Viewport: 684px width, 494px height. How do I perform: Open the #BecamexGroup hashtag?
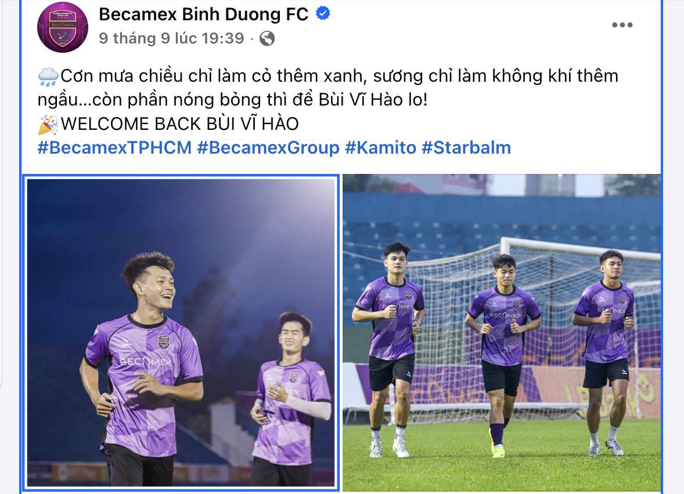click(x=268, y=148)
